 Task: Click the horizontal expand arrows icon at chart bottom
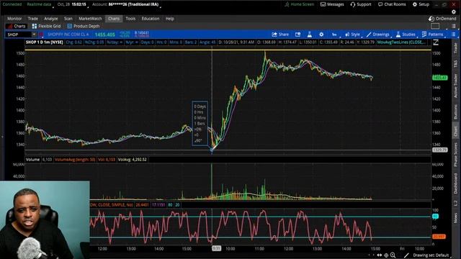tap(380, 255)
